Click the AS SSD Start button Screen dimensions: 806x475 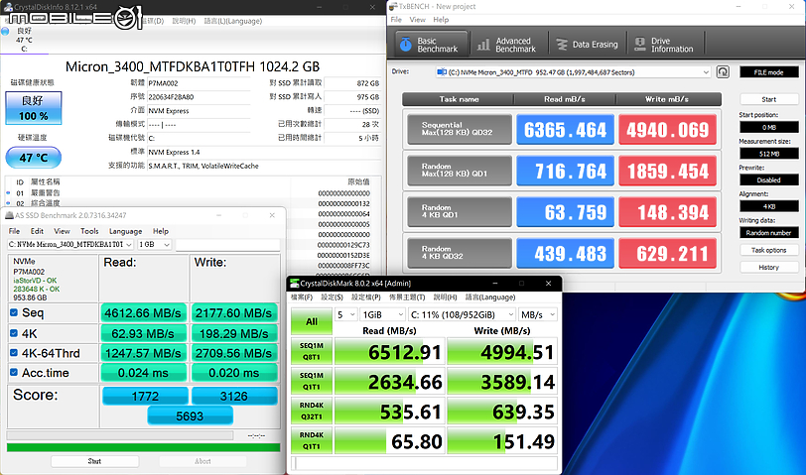94,461
